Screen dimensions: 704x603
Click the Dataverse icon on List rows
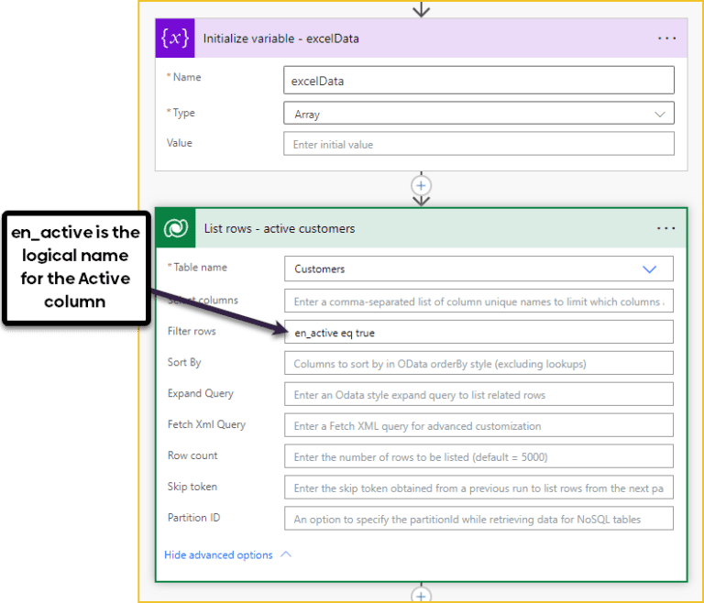pyautogui.click(x=175, y=228)
